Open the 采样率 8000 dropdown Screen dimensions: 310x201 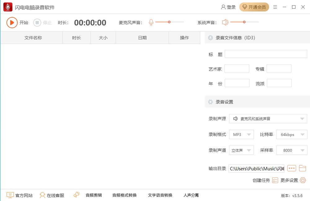pyautogui.click(x=292, y=150)
